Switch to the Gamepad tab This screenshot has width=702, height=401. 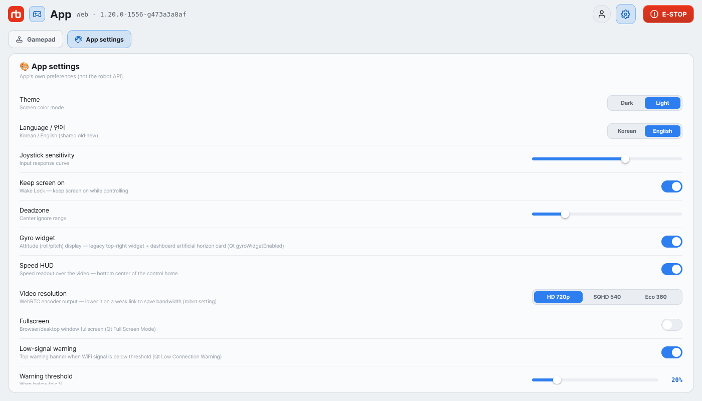[x=36, y=39]
